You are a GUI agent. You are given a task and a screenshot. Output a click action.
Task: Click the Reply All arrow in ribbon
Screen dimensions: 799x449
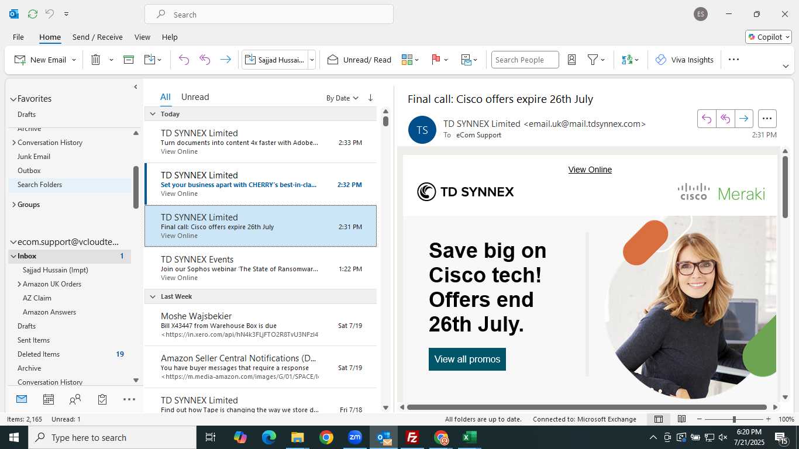[205, 60]
